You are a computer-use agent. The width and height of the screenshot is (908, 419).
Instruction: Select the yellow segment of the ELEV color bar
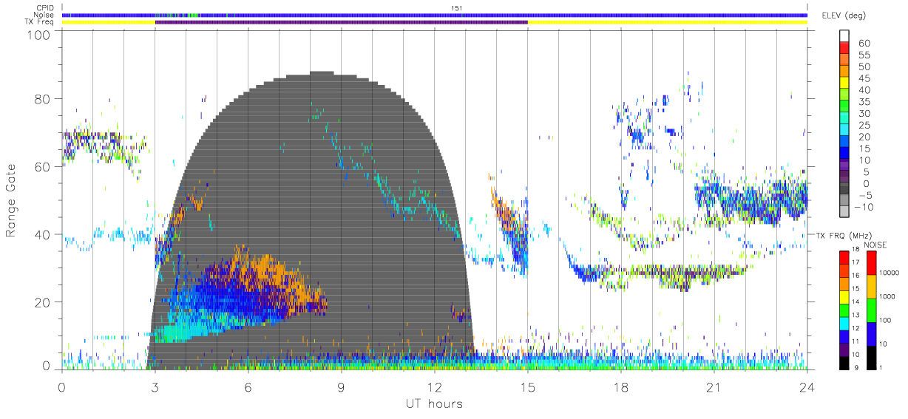point(844,81)
